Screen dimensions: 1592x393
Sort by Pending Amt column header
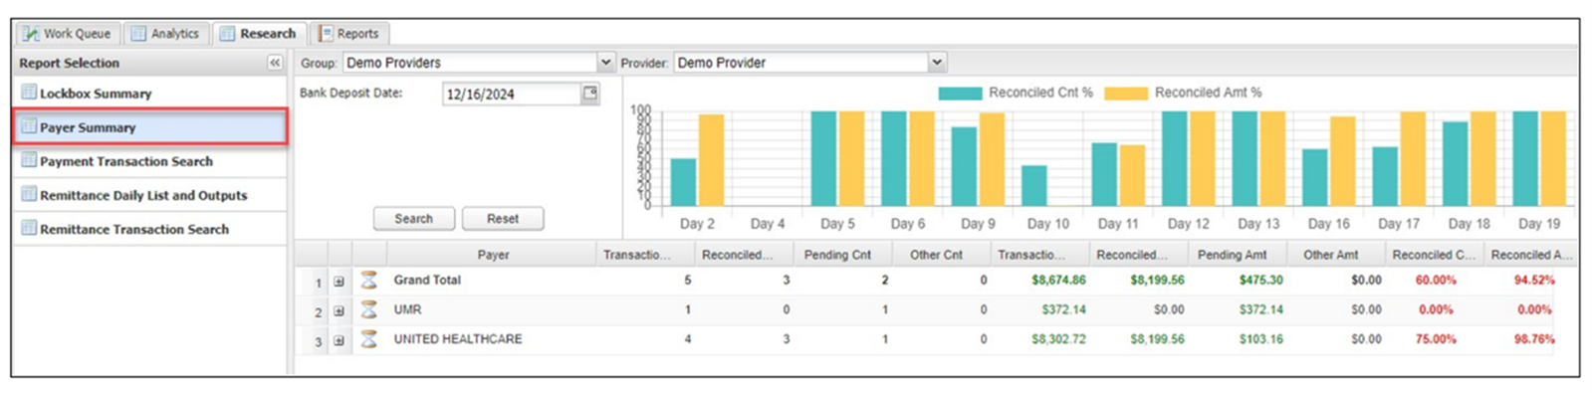(x=1232, y=255)
